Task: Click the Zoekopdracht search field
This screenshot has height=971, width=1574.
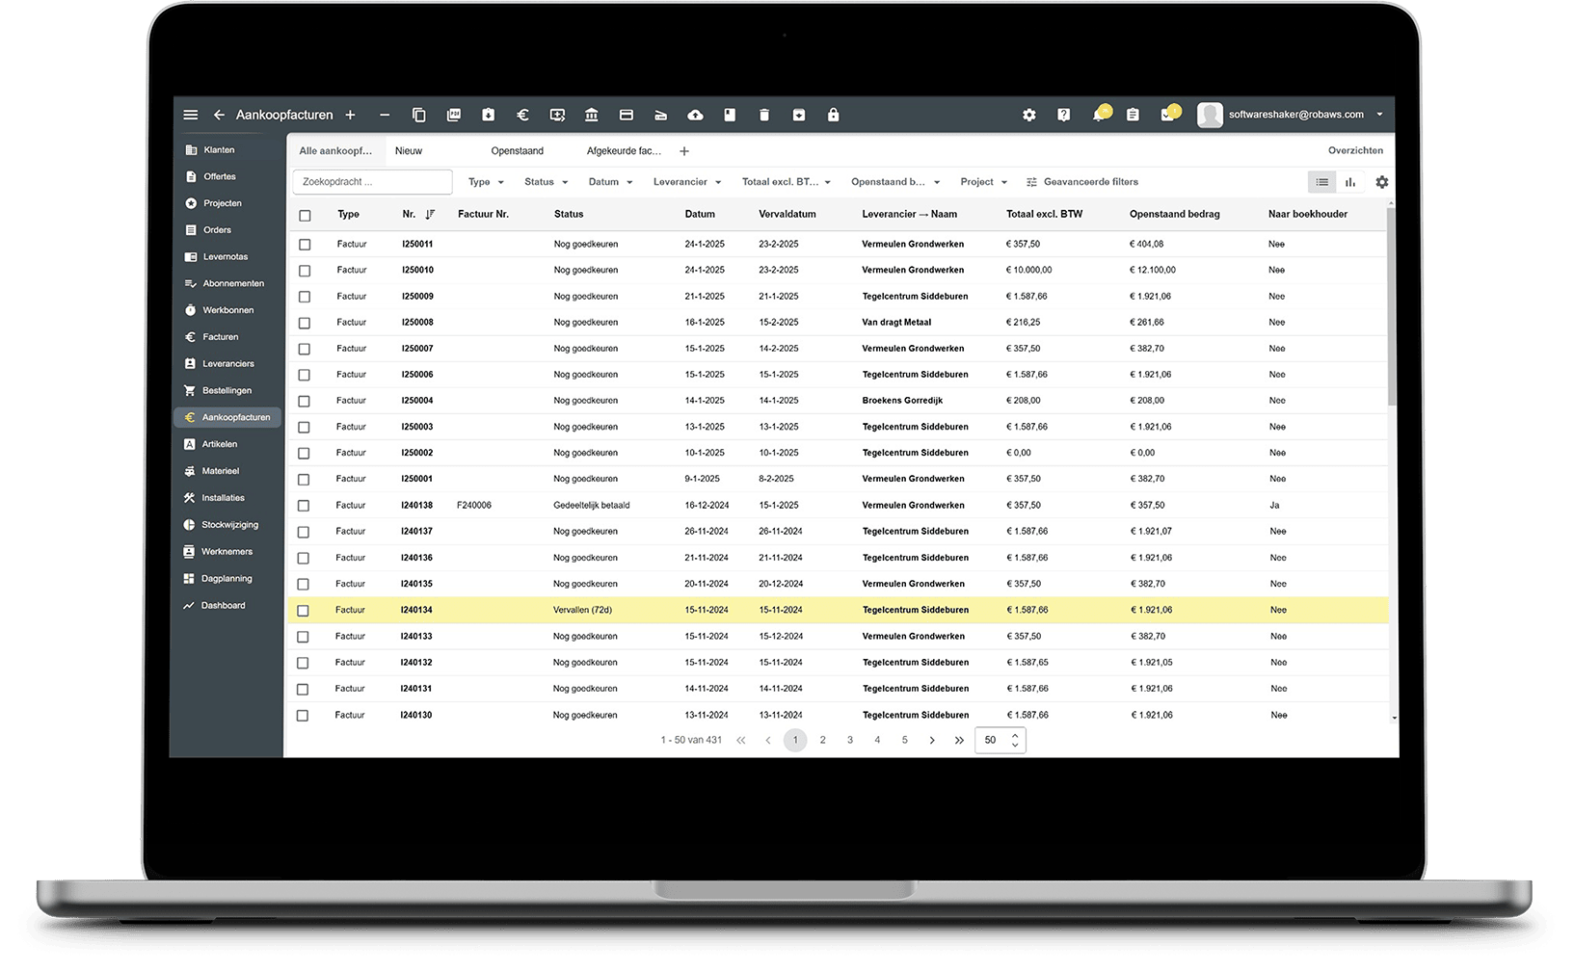Action: pyautogui.click(x=372, y=182)
